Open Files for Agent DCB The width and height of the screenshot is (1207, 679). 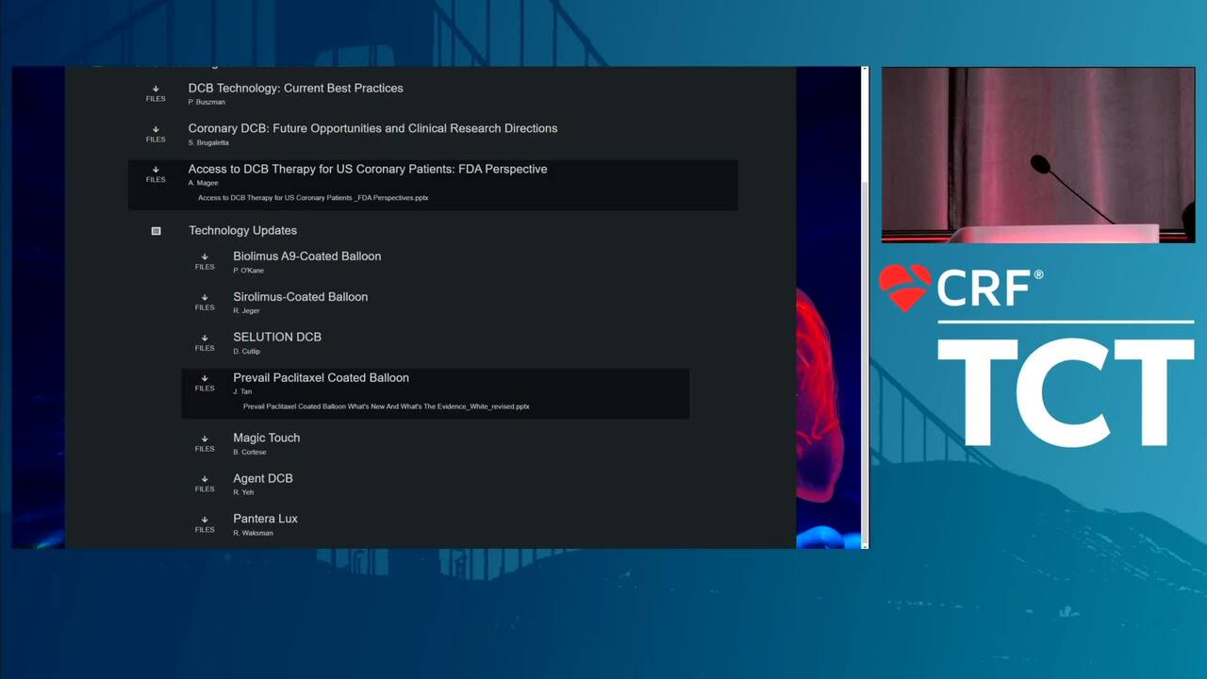point(205,484)
